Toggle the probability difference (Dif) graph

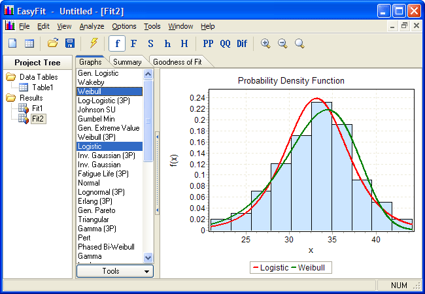click(x=242, y=43)
